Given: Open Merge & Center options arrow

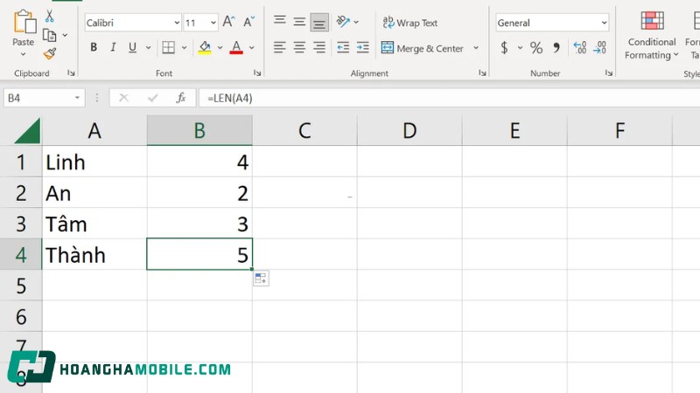Looking at the screenshot, I should 476,48.
